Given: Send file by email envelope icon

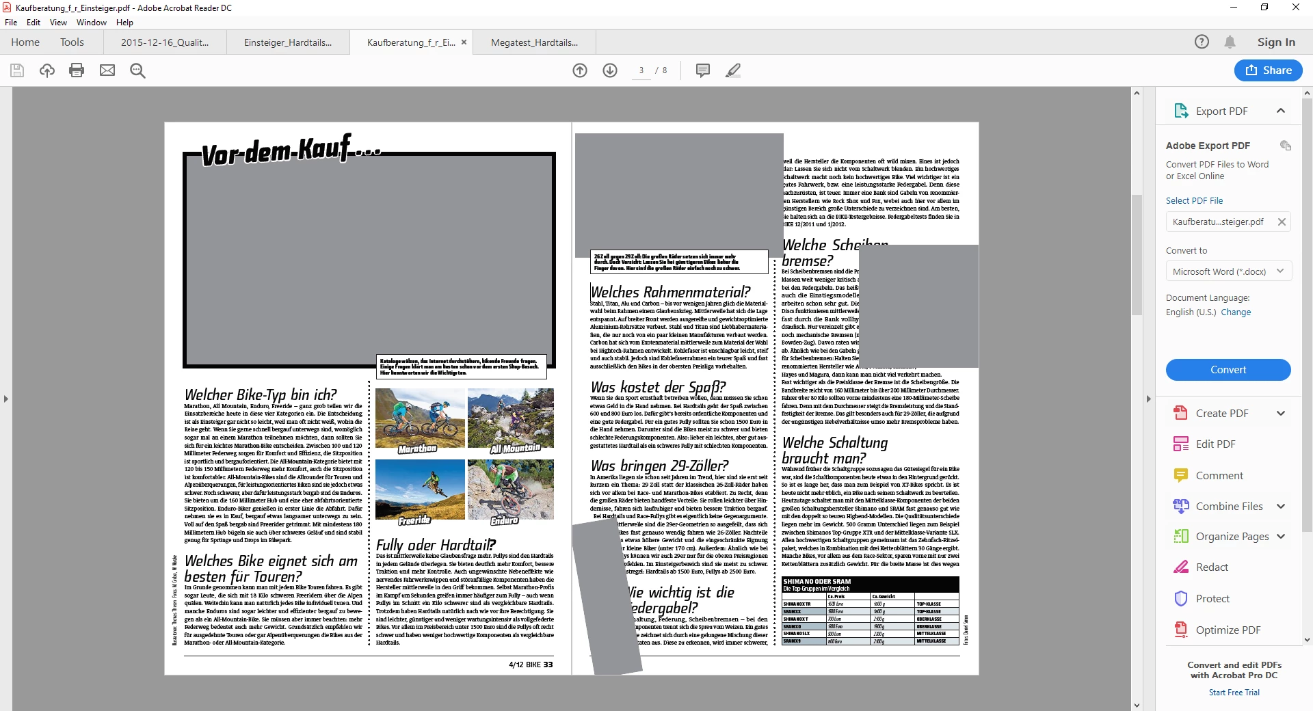Looking at the screenshot, I should click(x=107, y=70).
